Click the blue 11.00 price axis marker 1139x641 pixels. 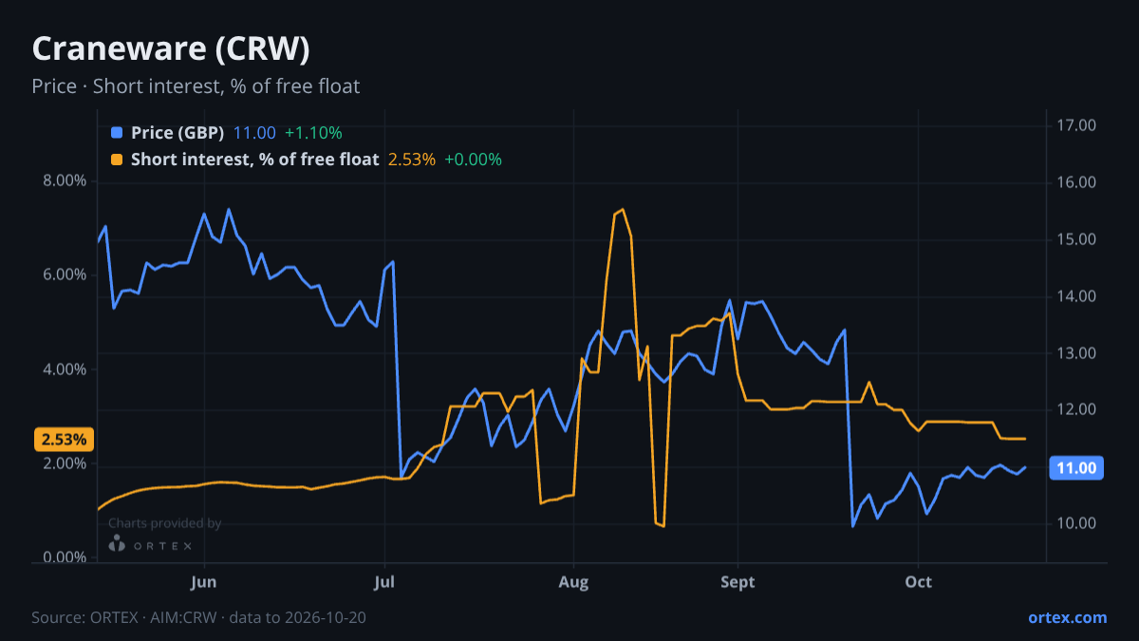[x=1076, y=467]
